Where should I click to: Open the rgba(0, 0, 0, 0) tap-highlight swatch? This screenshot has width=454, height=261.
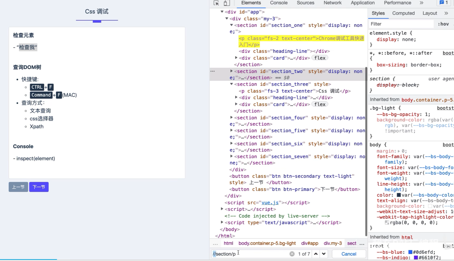(x=387, y=223)
